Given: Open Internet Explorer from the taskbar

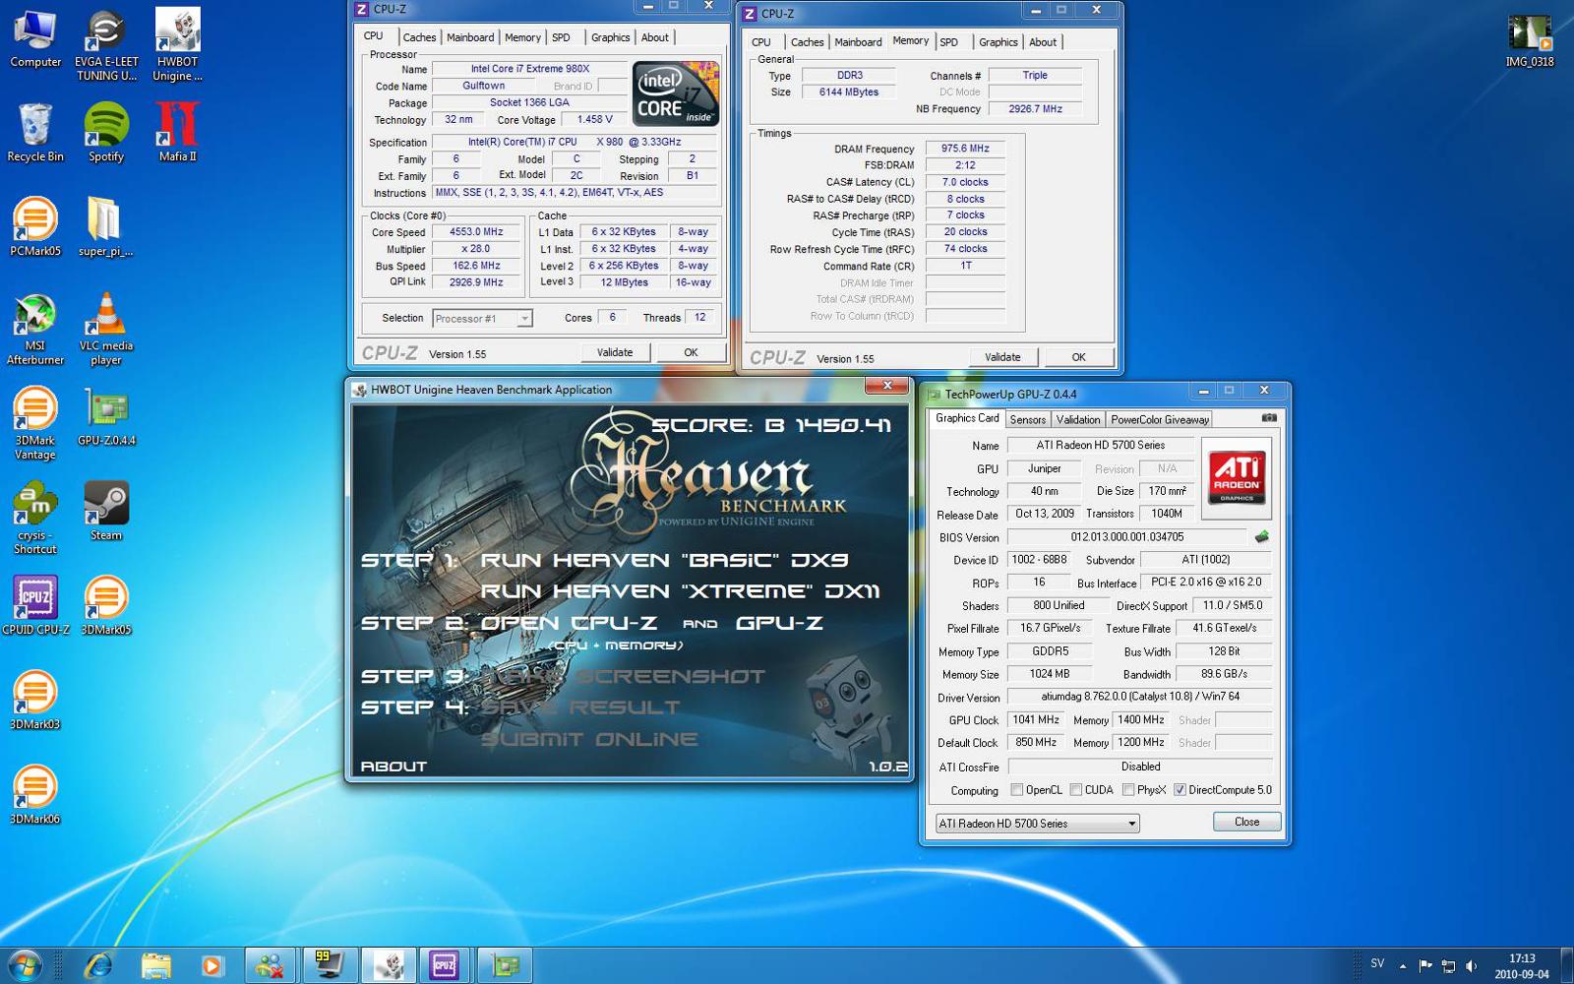Looking at the screenshot, I should pyautogui.click(x=98, y=965).
